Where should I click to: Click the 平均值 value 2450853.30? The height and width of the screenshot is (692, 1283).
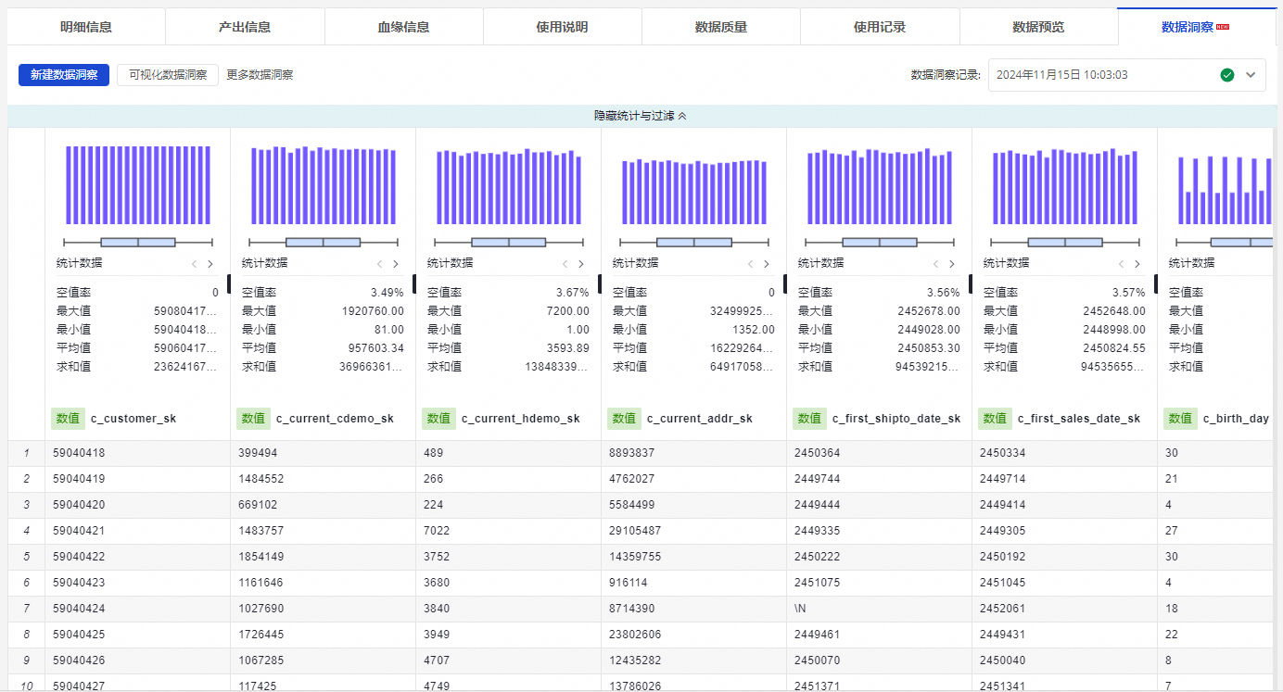[929, 347]
